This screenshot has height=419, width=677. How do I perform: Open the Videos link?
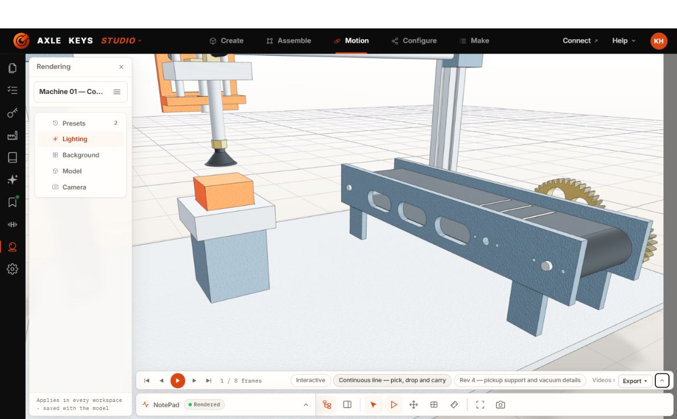point(603,381)
